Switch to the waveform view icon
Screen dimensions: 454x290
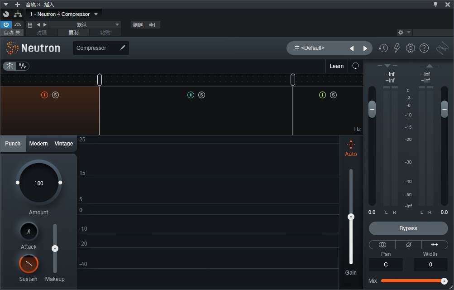23,66
